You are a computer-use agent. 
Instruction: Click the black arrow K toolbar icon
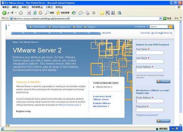pyautogui.click(x=108, y=13)
